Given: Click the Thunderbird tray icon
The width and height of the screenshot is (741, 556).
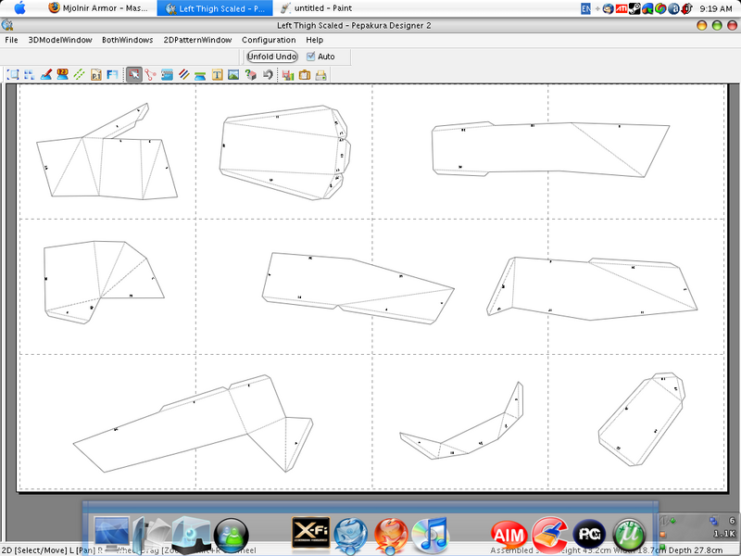Looking at the screenshot, I should [x=609, y=8].
